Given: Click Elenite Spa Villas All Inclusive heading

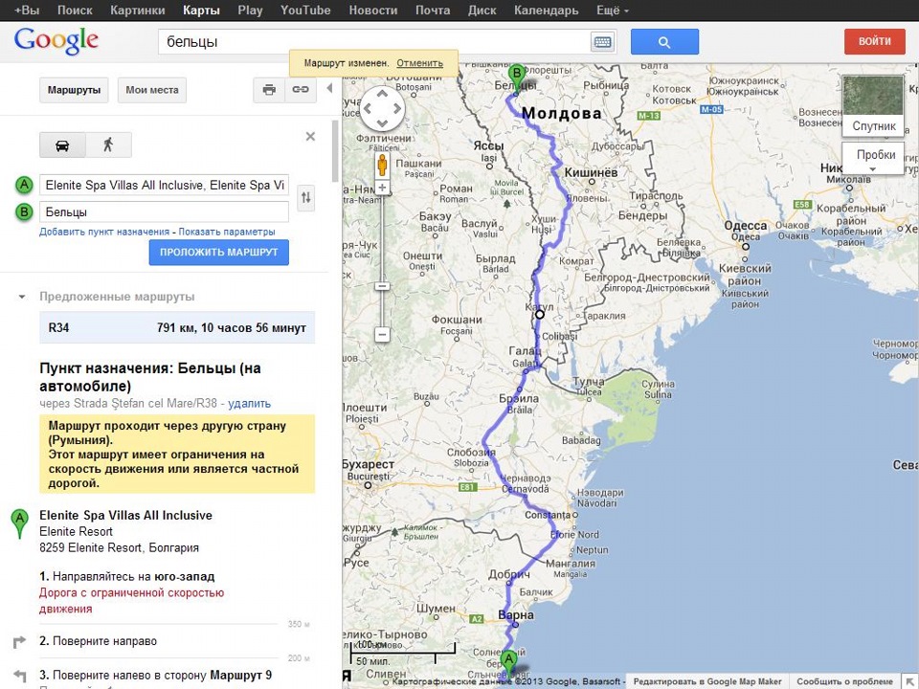Looking at the screenshot, I should 125,516.
